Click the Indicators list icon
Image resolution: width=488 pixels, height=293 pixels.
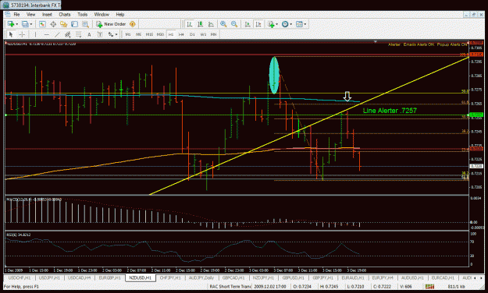click(271, 24)
